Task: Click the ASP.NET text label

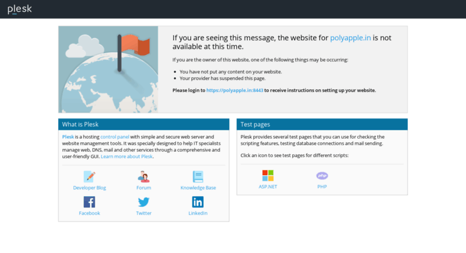Action: click(x=267, y=187)
